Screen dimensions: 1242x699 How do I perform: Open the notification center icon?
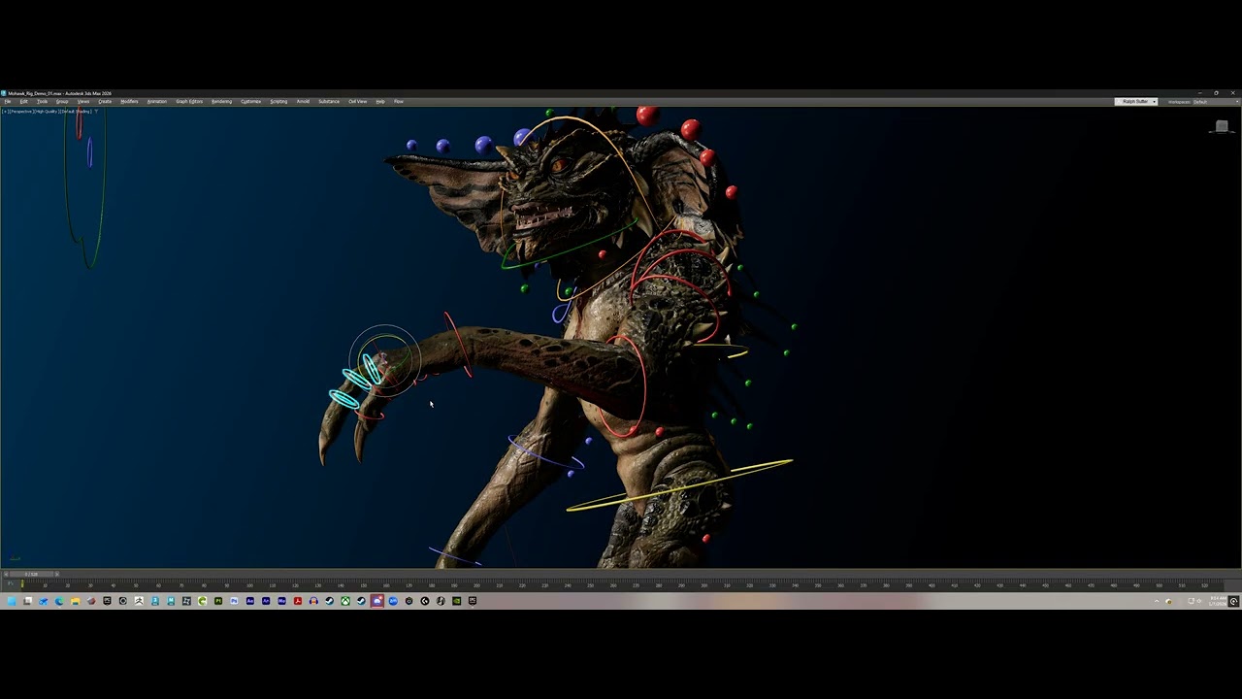point(1233,601)
